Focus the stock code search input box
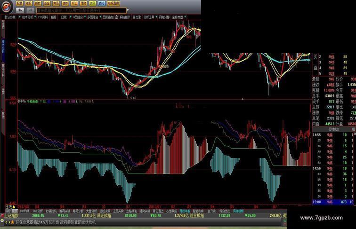This screenshot has width=356, height=229. click(81, 10)
